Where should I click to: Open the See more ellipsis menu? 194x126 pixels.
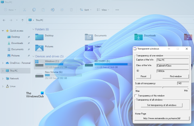tap(117, 10)
